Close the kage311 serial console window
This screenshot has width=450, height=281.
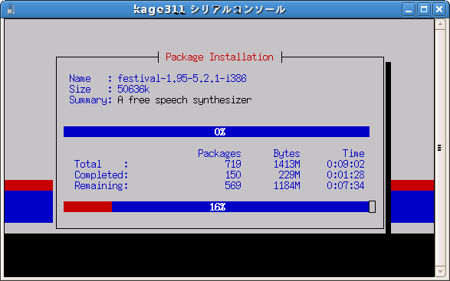439,9
